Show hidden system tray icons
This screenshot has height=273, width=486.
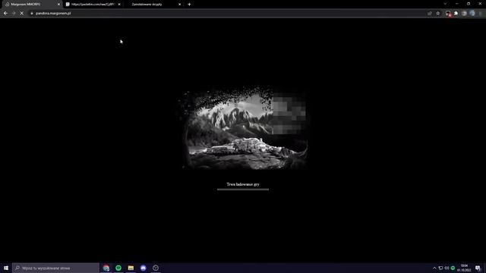pyautogui.click(x=434, y=268)
